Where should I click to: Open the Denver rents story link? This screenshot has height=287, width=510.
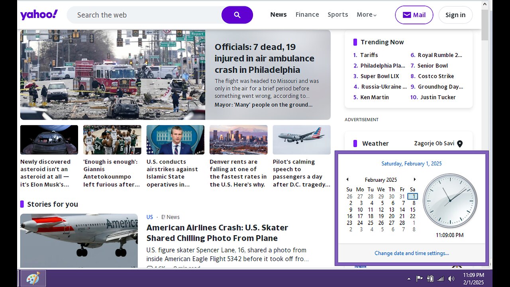pos(238,173)
